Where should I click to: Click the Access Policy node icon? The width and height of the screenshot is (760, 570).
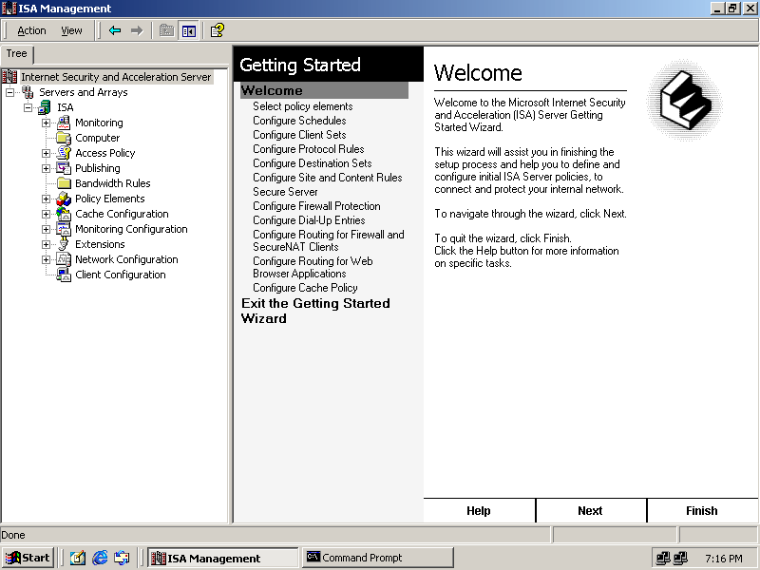[64, 153]
